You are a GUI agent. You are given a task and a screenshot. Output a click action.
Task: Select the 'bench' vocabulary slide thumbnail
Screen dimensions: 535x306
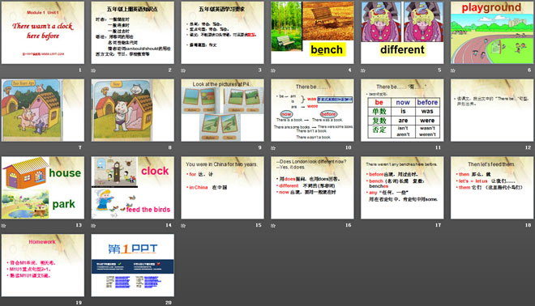[x=312, y=32]
